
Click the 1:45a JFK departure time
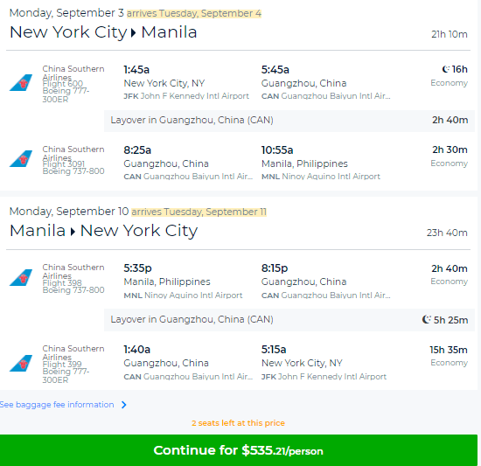(136, 70)
